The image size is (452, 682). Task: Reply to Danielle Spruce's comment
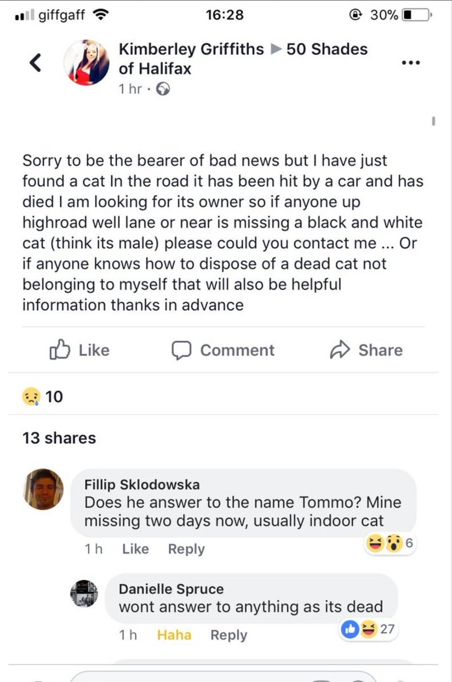(229, 635)
